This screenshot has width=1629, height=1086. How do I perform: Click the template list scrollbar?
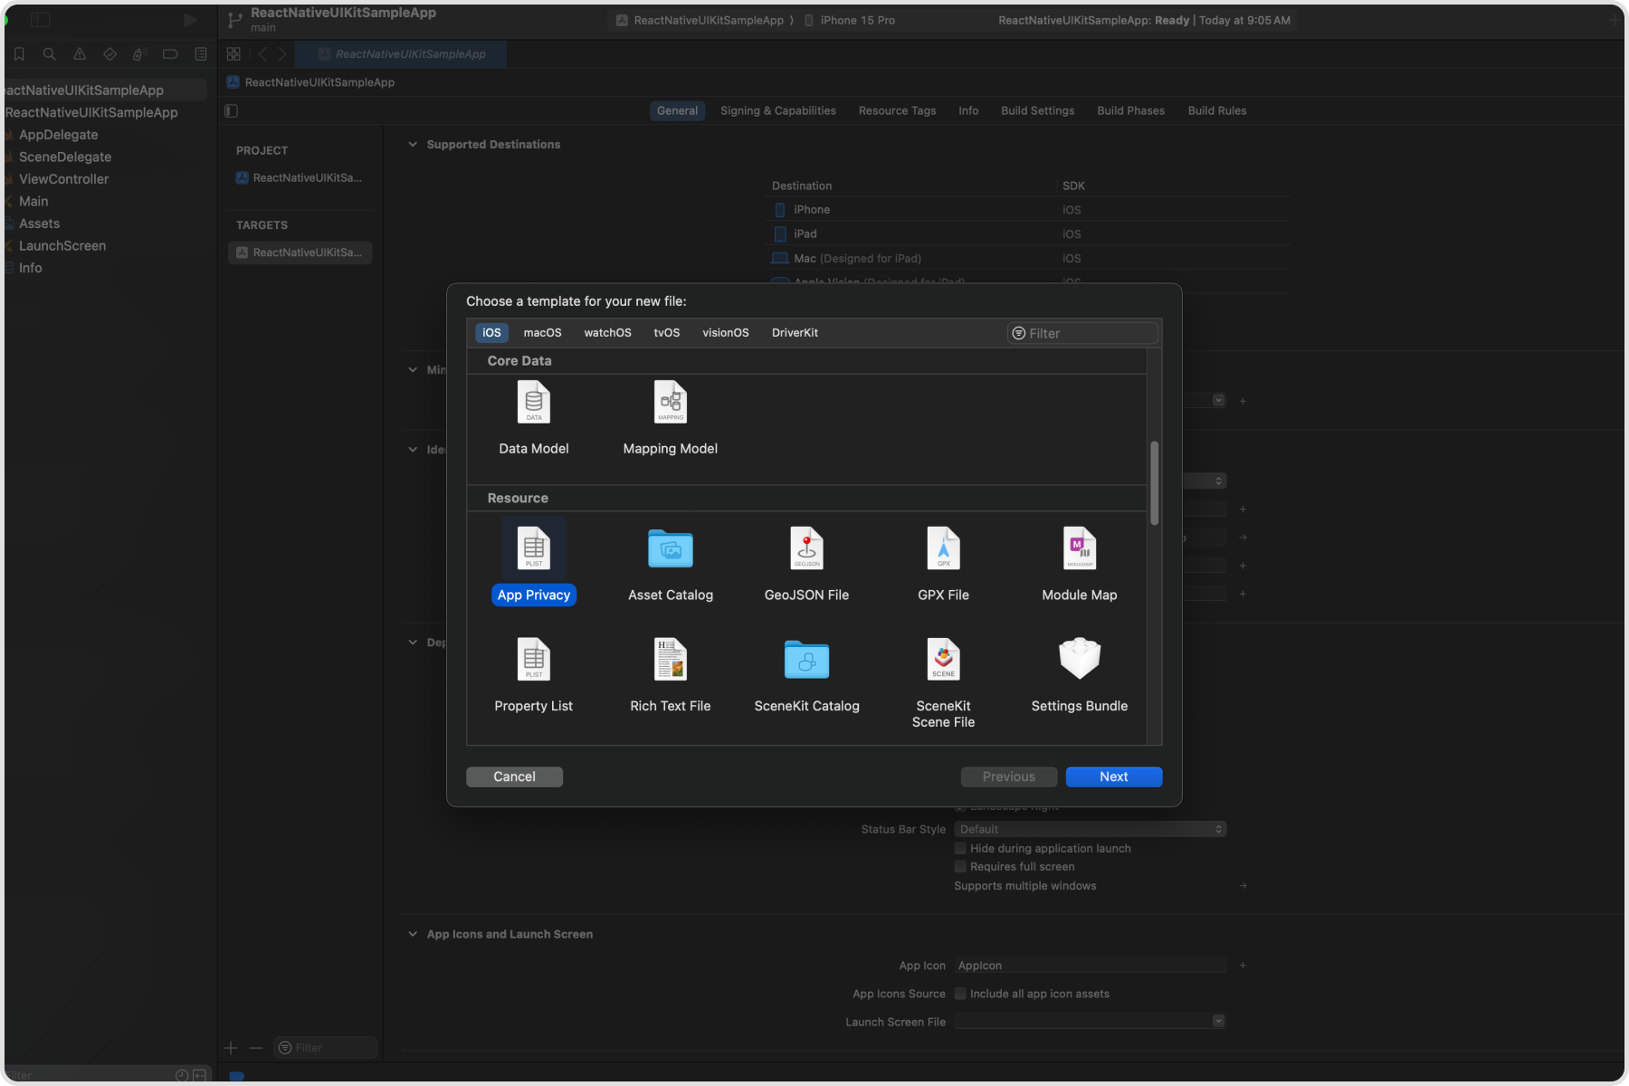click(x=1154, y=483)
